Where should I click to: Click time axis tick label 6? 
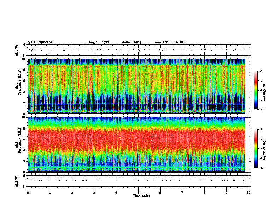[161, 193]
